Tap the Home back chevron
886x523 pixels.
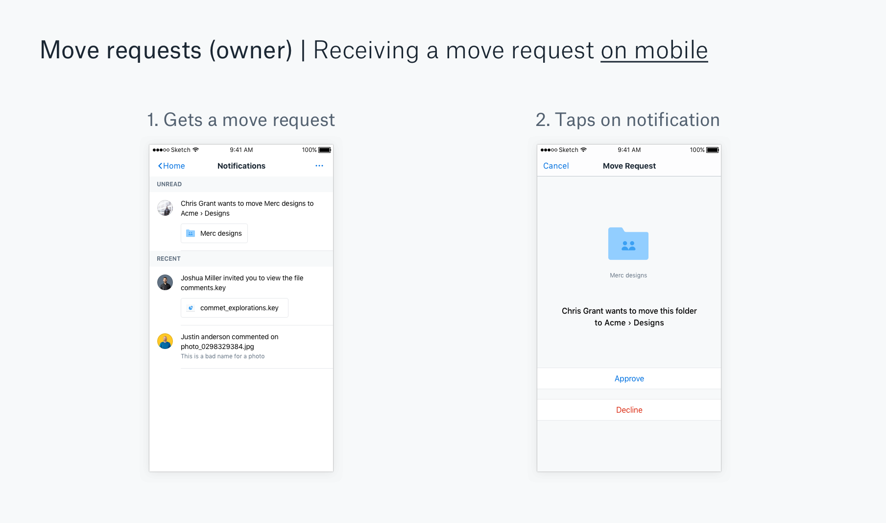click(159, 166)
